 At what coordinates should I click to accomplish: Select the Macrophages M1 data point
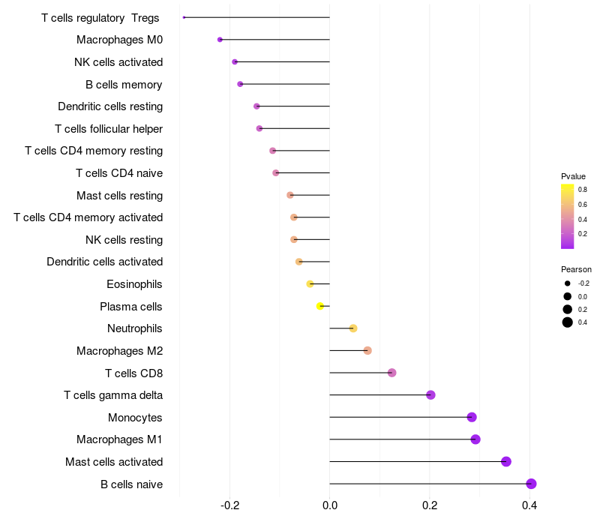click(x=475, y=439)
